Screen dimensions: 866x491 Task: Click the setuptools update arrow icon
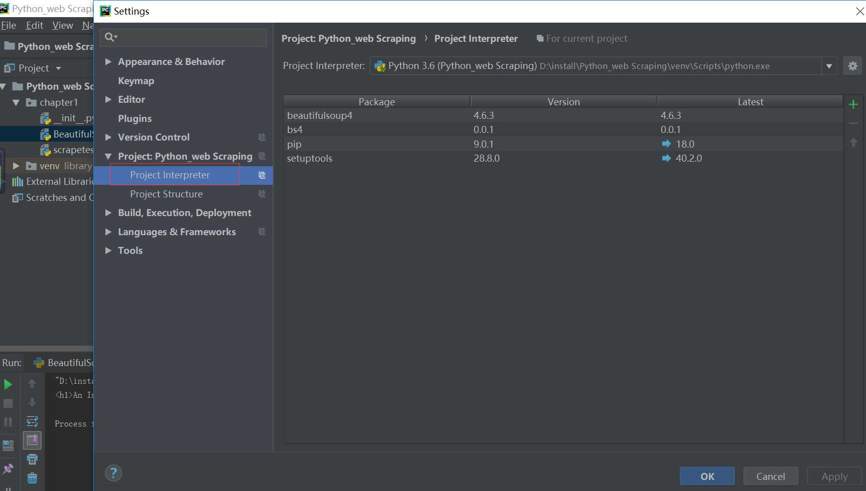[666, 158]
